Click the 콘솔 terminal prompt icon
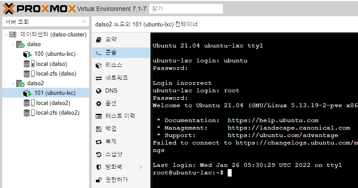 tap(99, 53)
